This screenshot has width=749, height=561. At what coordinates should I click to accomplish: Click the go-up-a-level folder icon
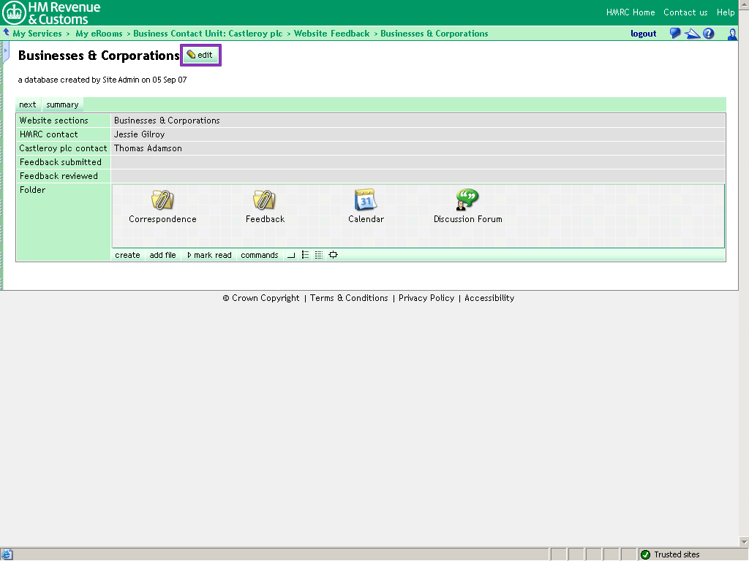point(291,255)
